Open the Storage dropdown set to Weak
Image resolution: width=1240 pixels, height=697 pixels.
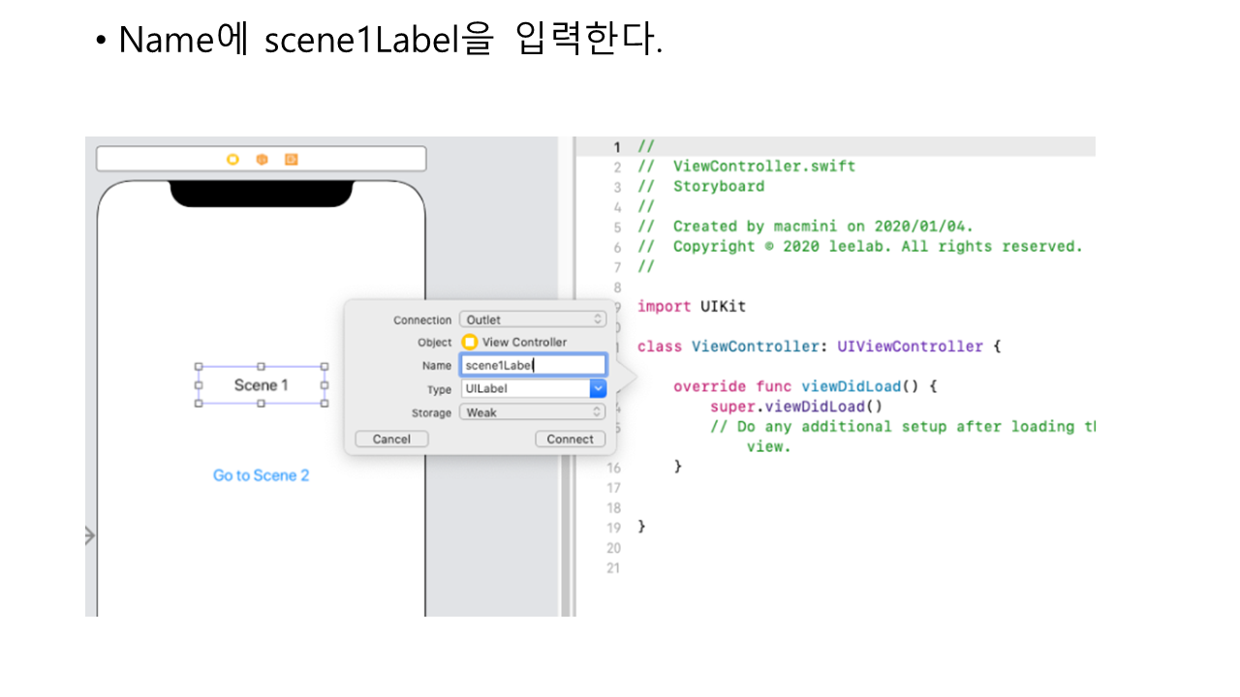click(x=532, y=412)
